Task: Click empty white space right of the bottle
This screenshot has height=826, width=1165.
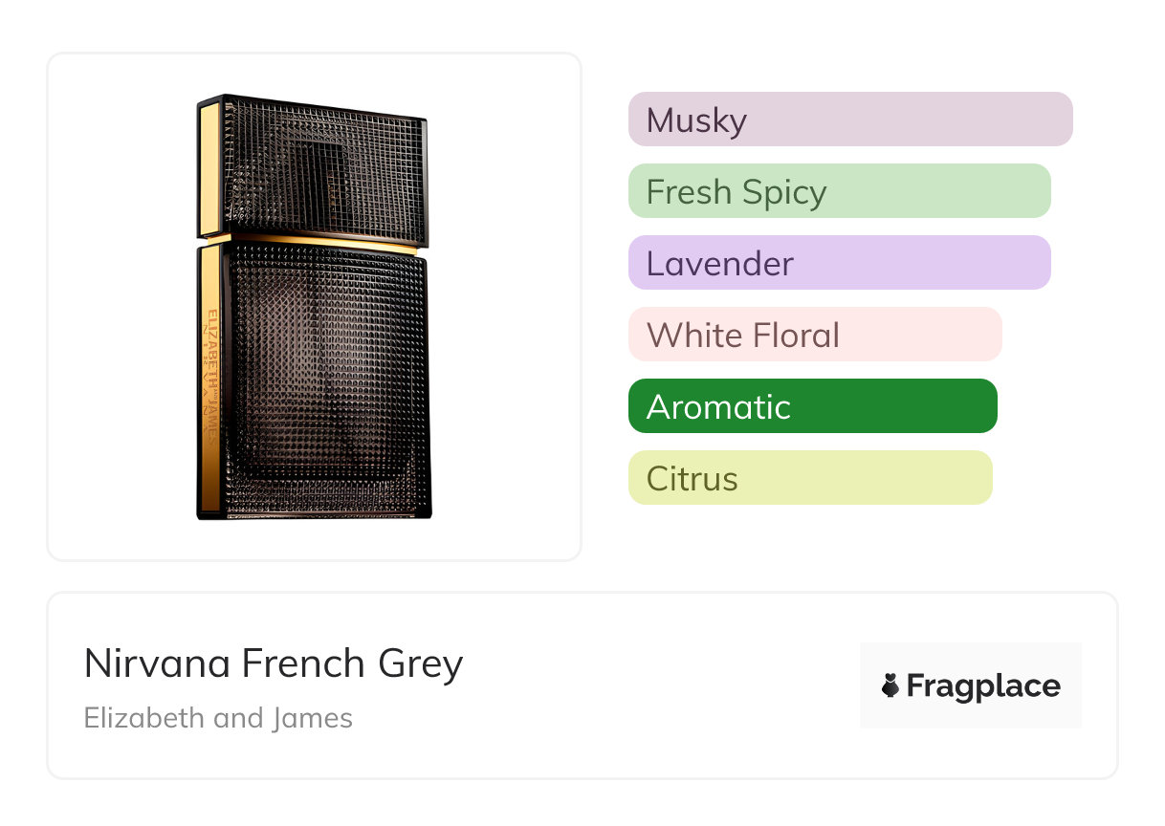Action: click(507, 306)
